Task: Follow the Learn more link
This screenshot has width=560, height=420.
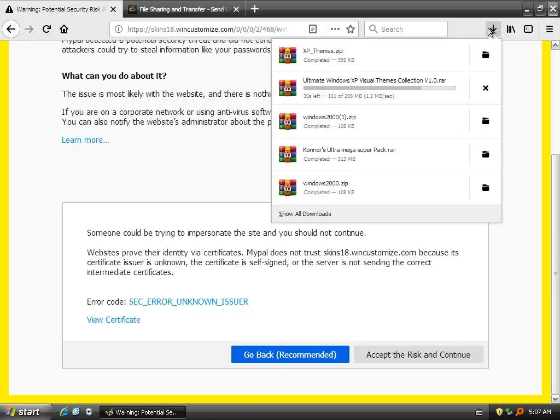Action: (85, 140)
